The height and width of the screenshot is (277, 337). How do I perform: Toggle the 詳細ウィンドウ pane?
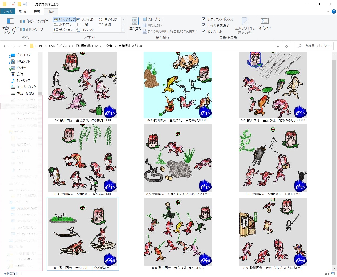point(31,29)
